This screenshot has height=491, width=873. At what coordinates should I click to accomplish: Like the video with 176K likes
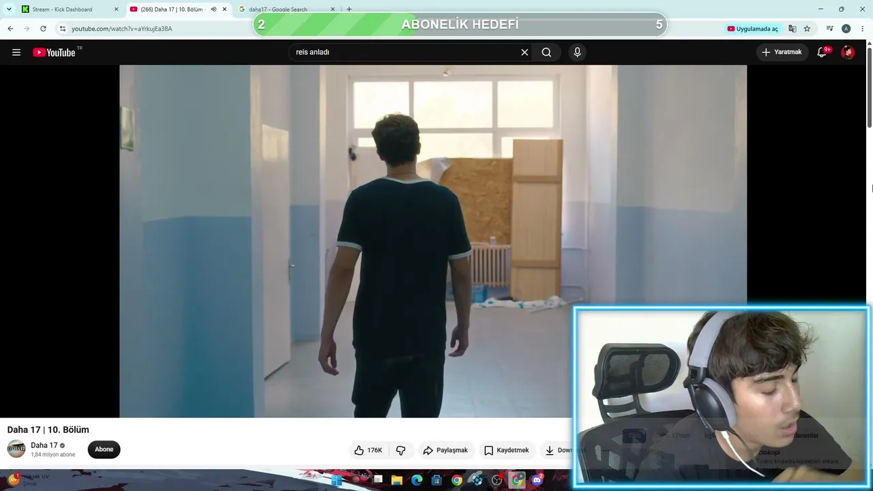(x=368, y=450)
